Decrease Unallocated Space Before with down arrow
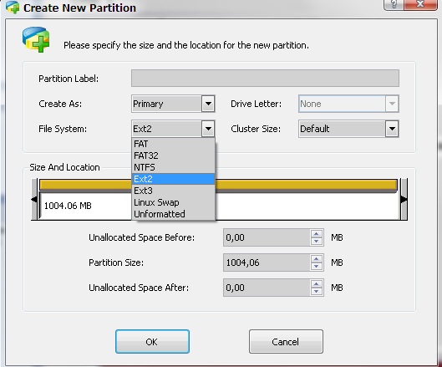The image size is (442, 367). pyautogui.click(x=317, y=242)
